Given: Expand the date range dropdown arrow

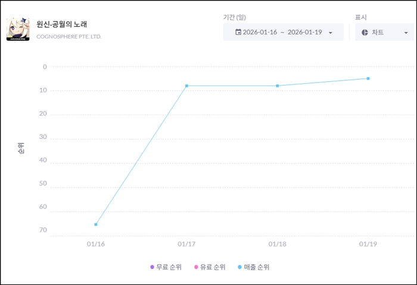Looking at the screenshot, I should pos(331,33).
